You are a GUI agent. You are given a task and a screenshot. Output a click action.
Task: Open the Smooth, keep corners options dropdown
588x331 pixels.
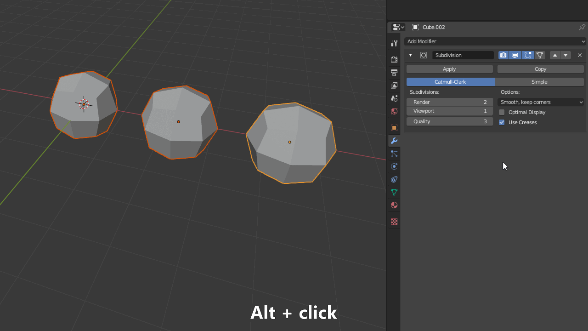coord(541,102)
